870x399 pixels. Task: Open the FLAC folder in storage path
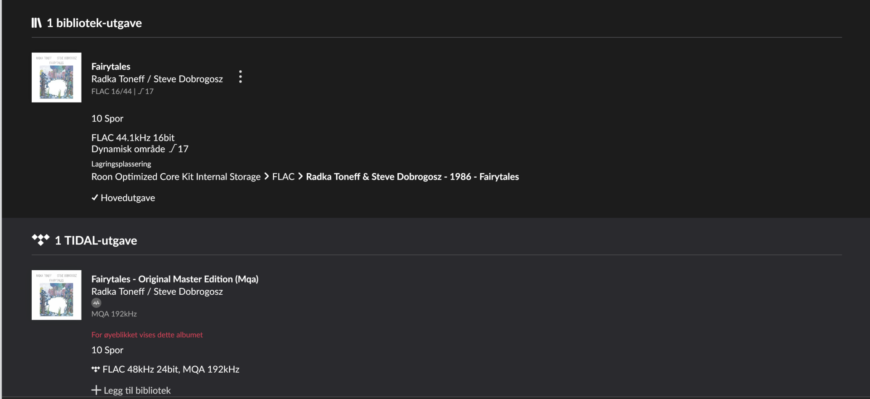coord(283,176)
